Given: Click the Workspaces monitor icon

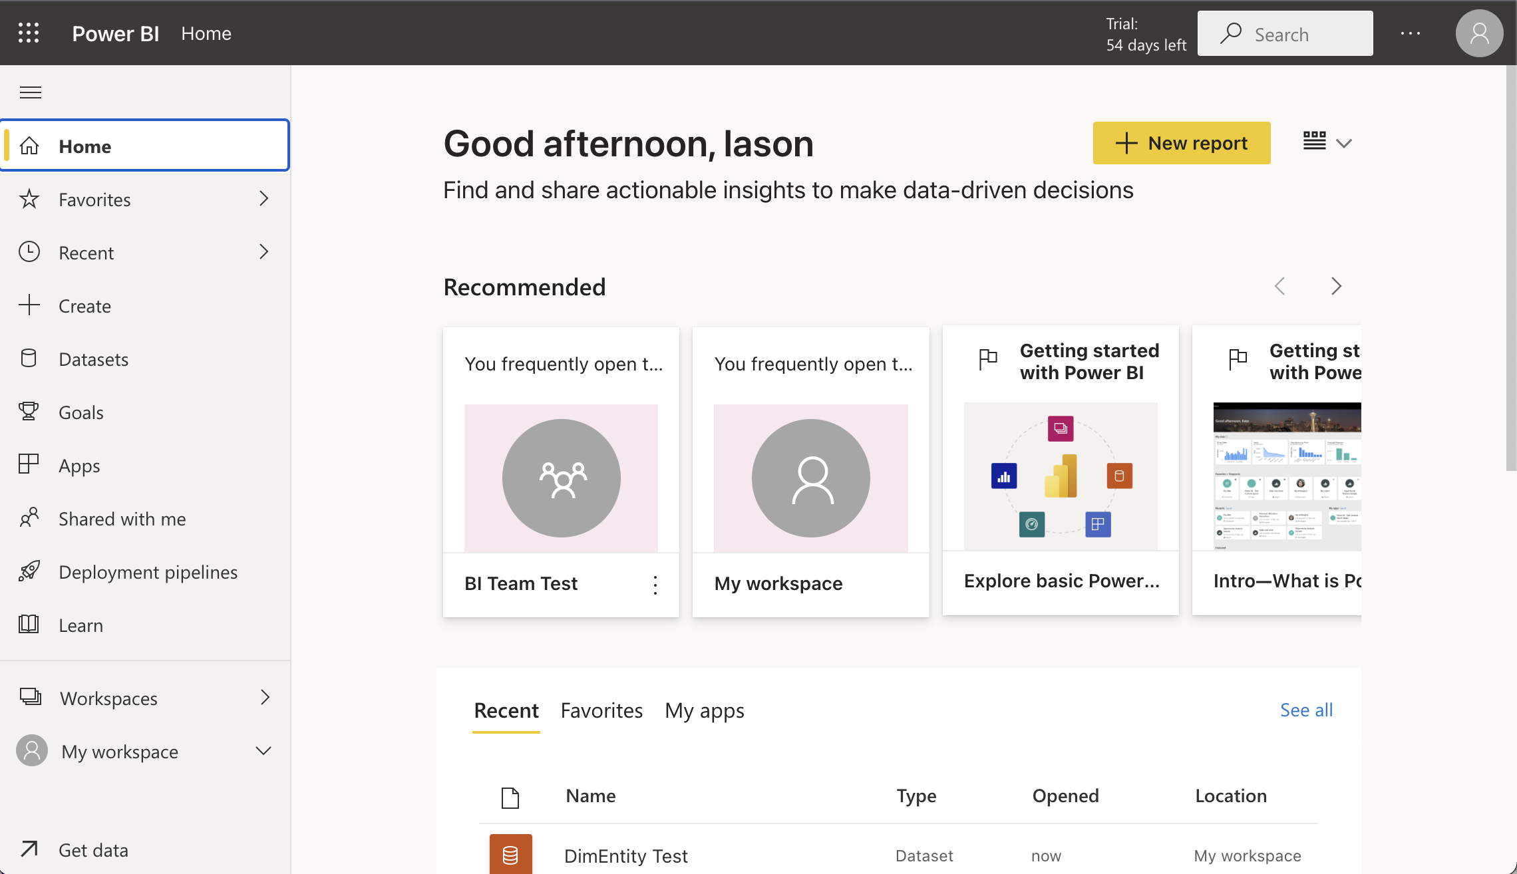Looking at the screenshot, I should click(31, 696).
